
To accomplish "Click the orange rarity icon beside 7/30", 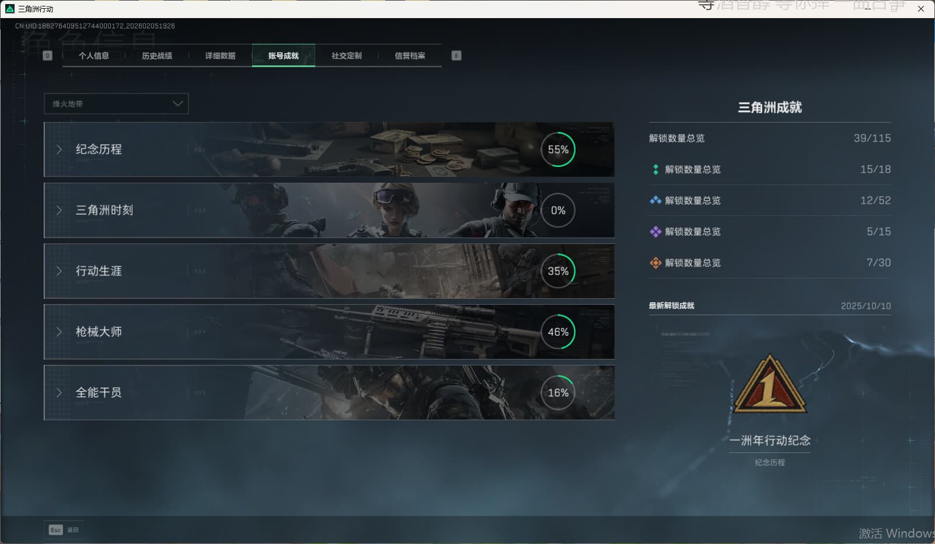I will [655, 263].
